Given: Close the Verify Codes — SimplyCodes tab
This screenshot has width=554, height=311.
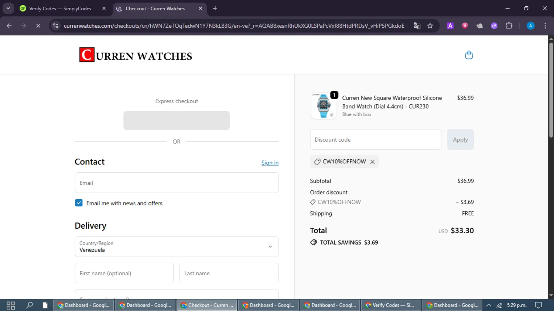Looking at the screenshot, I should point(104,8).
